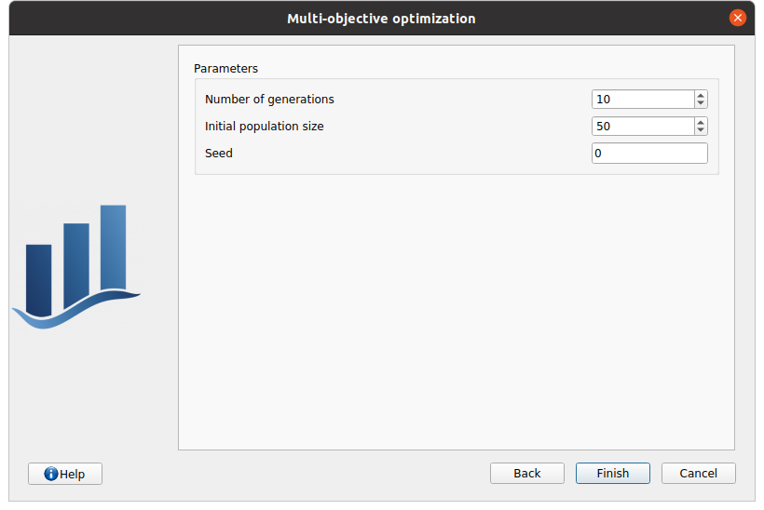Click the Parameters group heading
This screenshot has height=510, width=764.
coord(225,69)
